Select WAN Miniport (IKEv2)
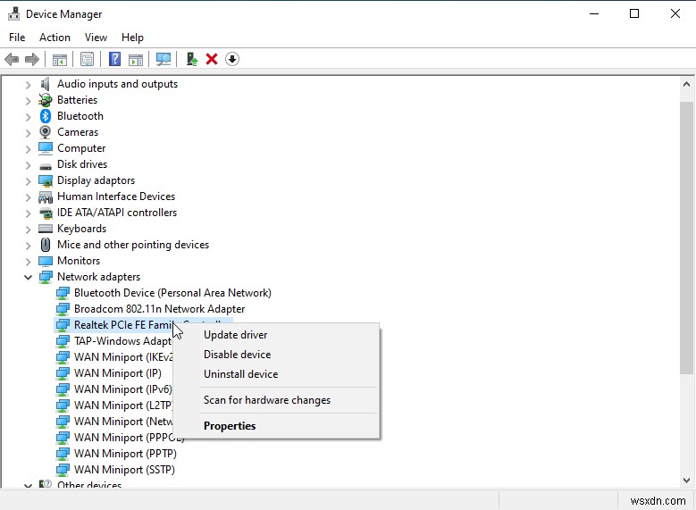This screenshot has height=510, width=696. pos(123,357)
